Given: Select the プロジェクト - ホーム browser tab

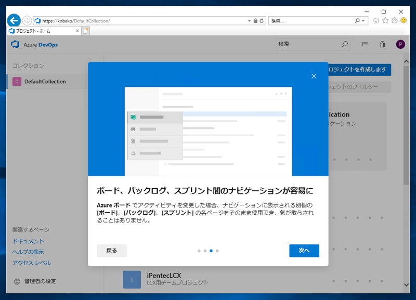Looking at the screenshot, I should [x=44, y=31].
